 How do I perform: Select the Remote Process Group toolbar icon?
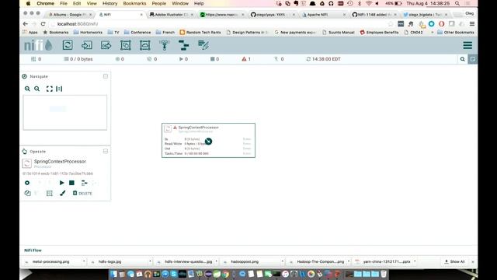[145, 45]
